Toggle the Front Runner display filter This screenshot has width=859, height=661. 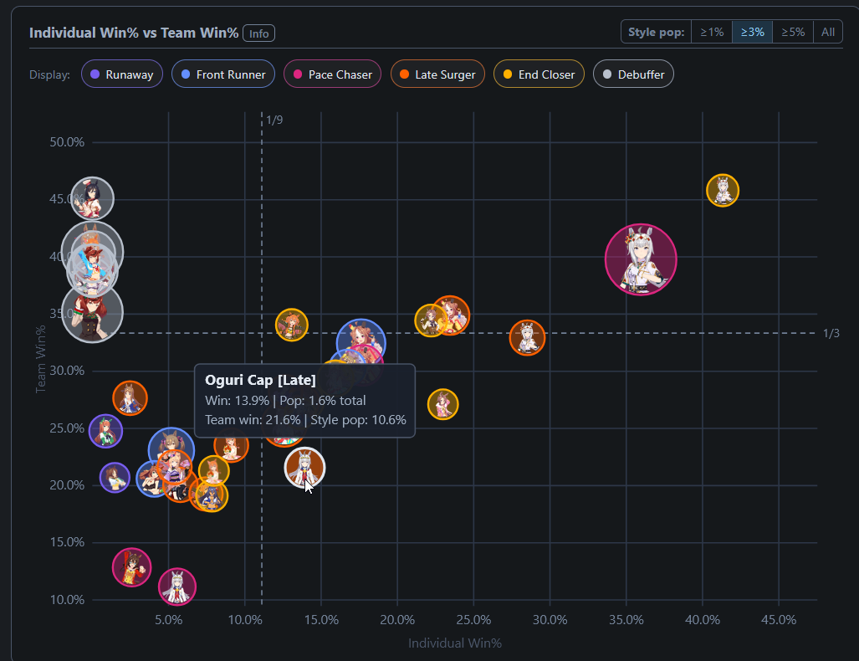223,74
